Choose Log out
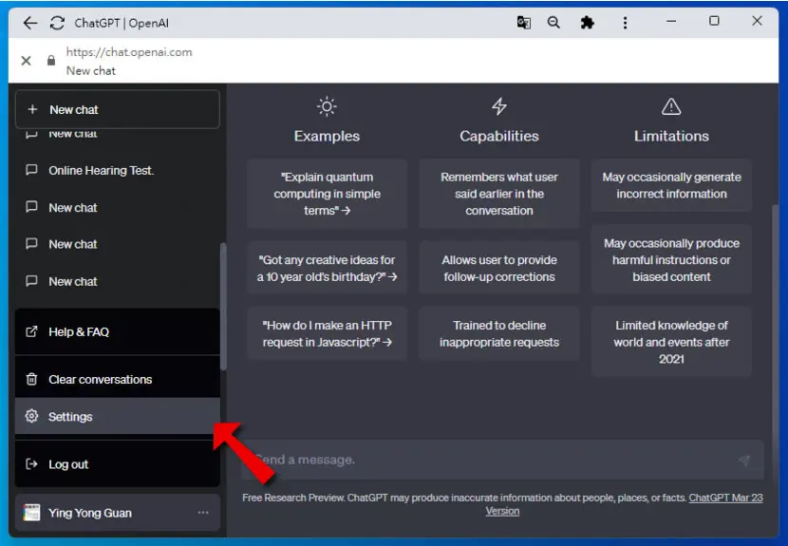788x546 pixels. point(118,464)
